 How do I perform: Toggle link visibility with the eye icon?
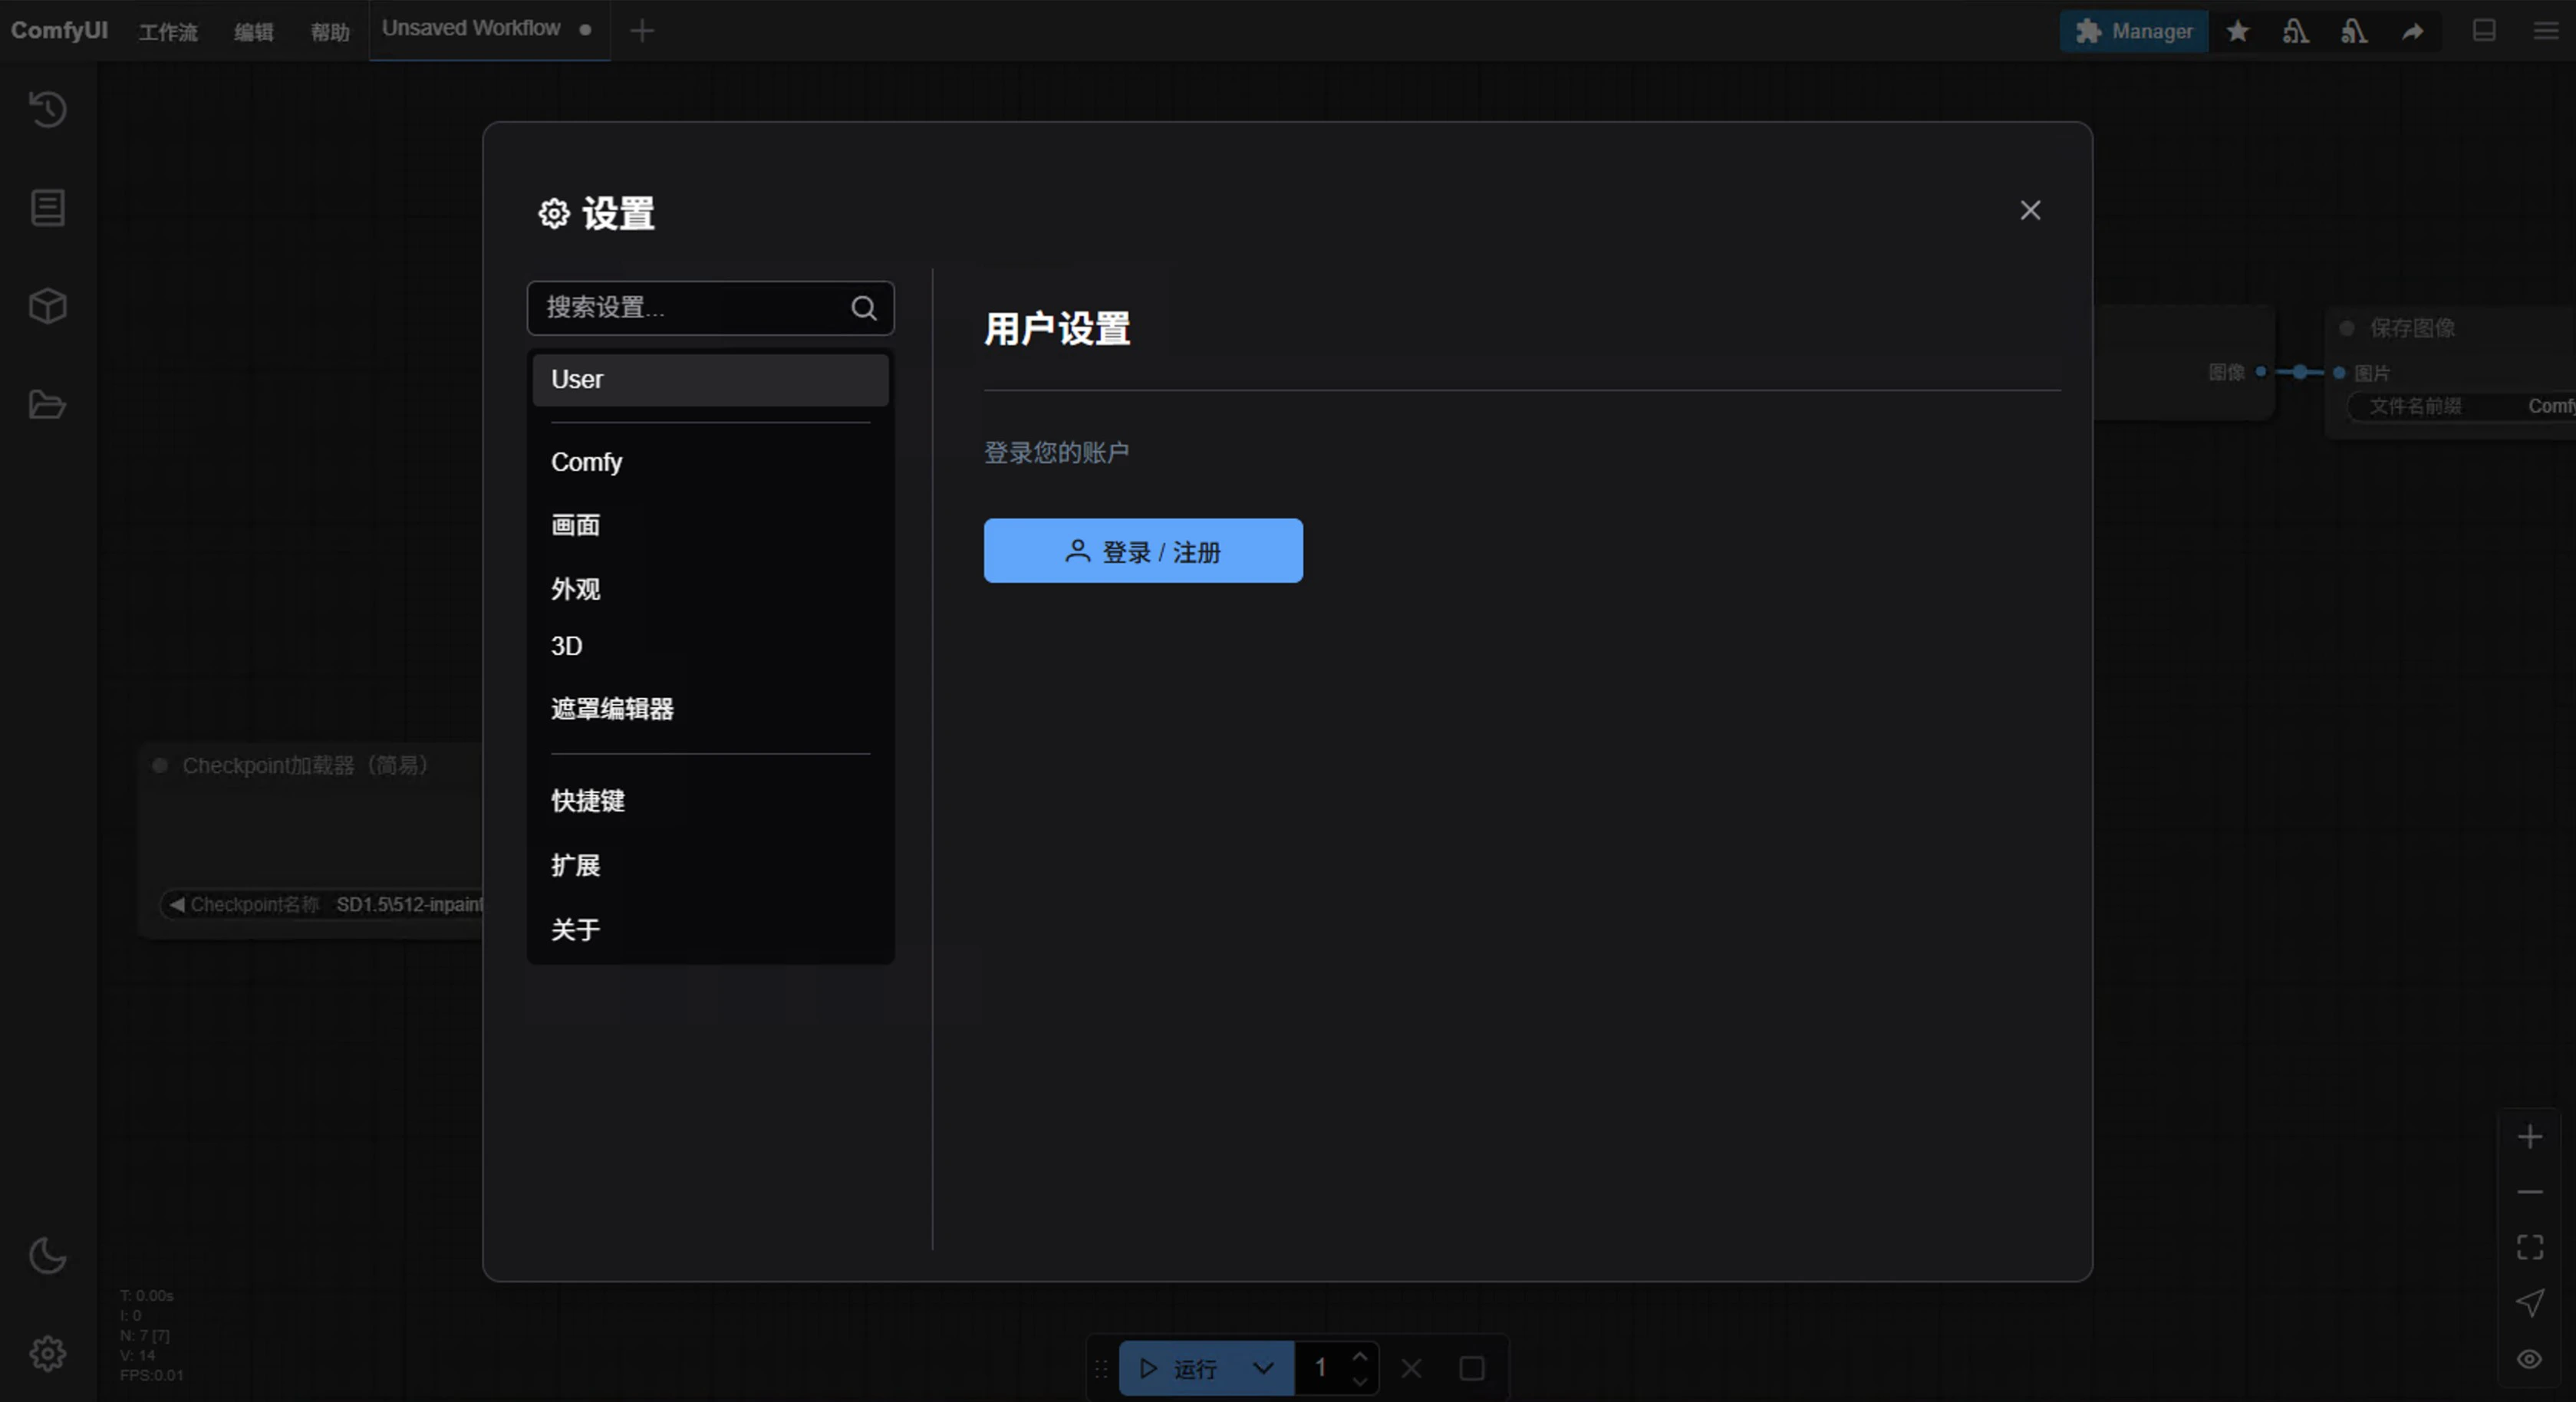2531,1358
